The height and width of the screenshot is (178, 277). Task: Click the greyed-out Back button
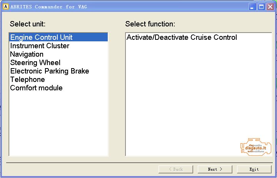tap(176, 169)
